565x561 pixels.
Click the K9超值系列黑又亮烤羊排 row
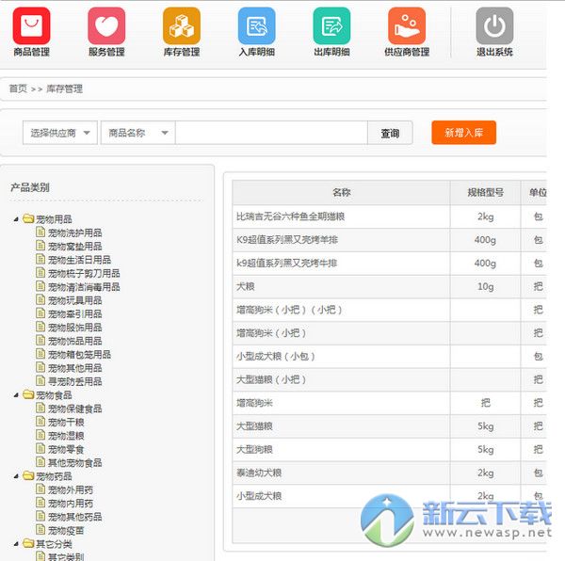[x=390, y=240]
